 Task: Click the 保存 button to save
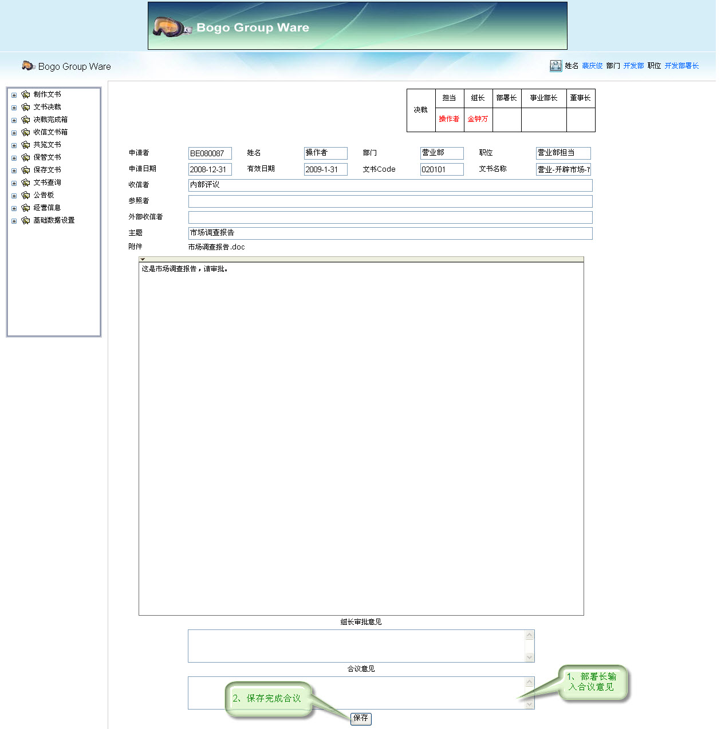tap(360, 719)
